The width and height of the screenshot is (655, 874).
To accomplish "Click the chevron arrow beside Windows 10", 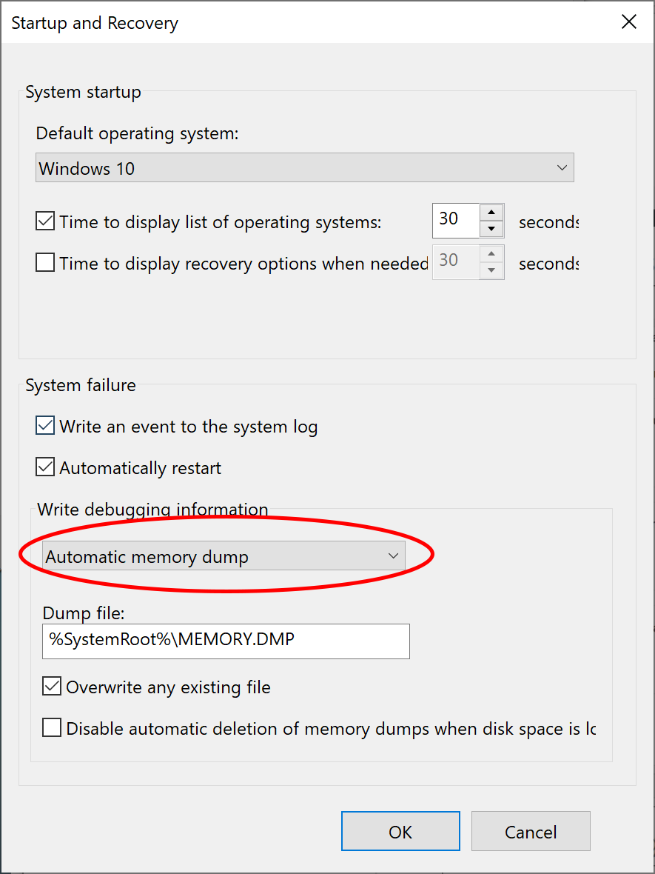I will point(561,168).
